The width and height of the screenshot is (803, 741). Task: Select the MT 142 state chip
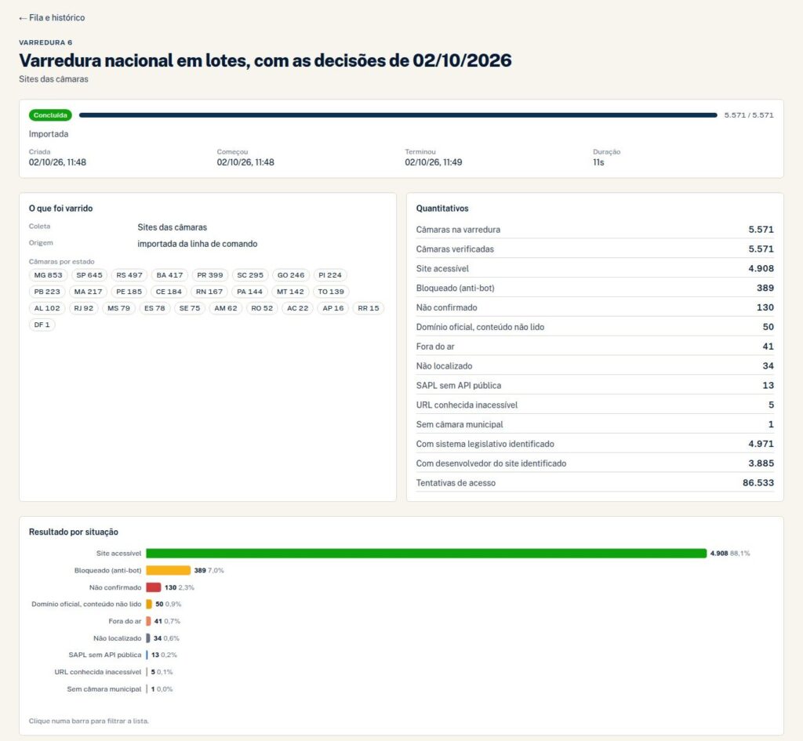pyautogui.click(x=290, y=292)
